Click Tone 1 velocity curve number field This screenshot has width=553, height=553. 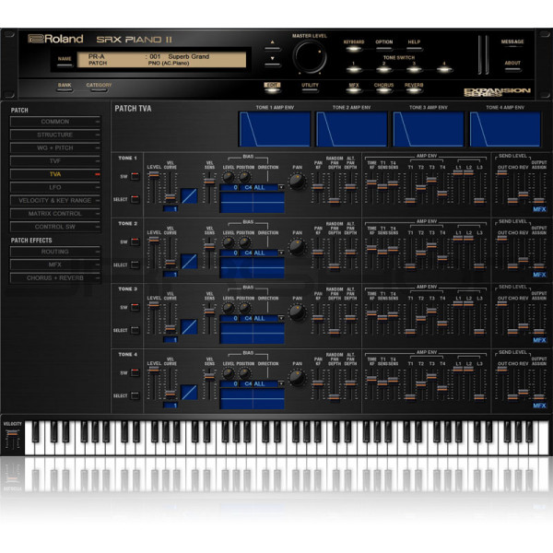tap(171, 209)
